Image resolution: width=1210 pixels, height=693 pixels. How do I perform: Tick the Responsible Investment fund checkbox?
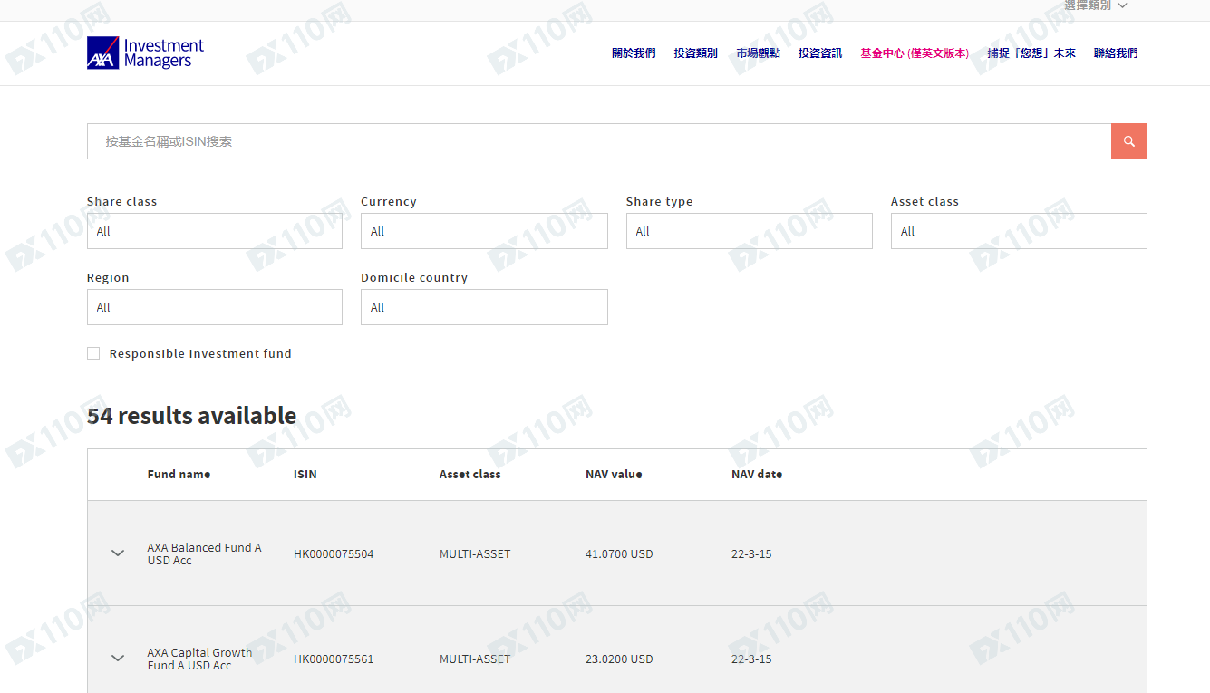(93, 353)
